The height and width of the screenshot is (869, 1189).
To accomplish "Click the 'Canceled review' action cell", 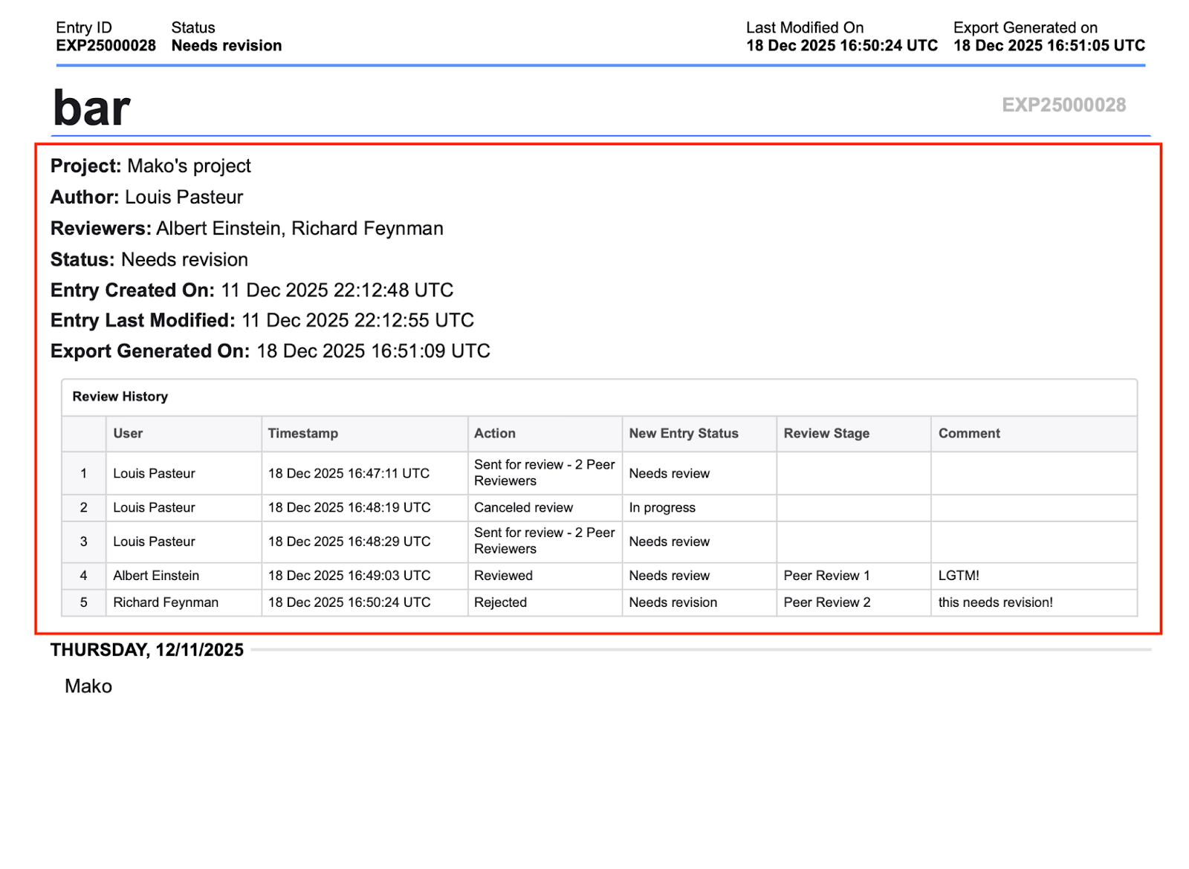I will pyautogui.click(x=523, y=508).
